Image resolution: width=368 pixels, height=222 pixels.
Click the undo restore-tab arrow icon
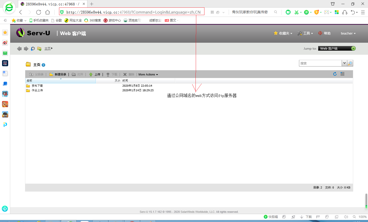[353, 12]
